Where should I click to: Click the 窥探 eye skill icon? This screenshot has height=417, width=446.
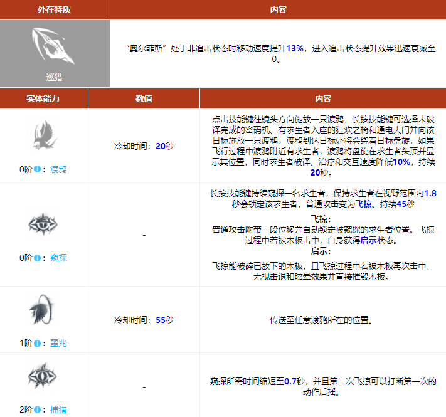click(43, 224)
